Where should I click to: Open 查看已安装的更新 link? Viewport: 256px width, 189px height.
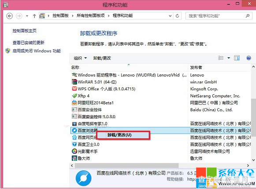[29, 43]
